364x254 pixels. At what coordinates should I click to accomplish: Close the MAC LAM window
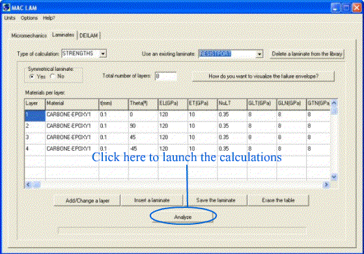357,8
